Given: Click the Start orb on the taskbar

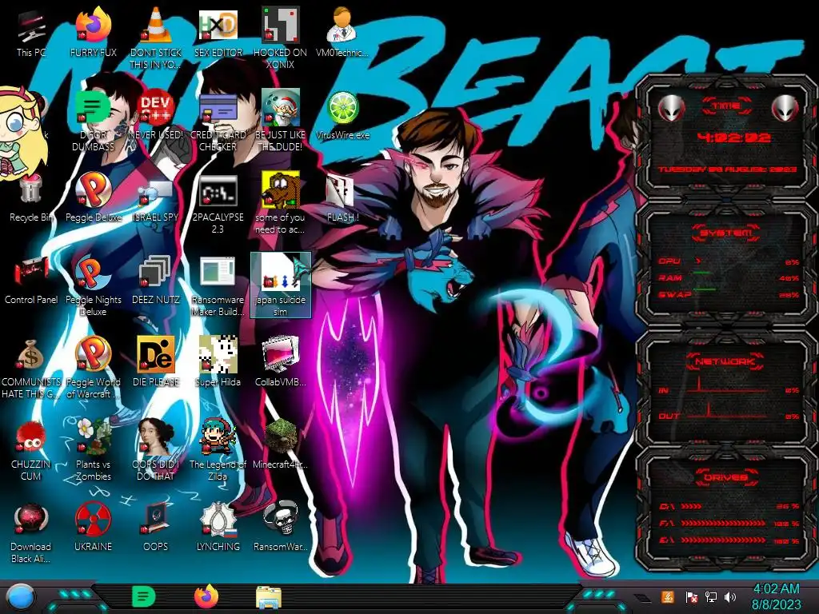Looking at the screenshot, I should tap(21, 597).
